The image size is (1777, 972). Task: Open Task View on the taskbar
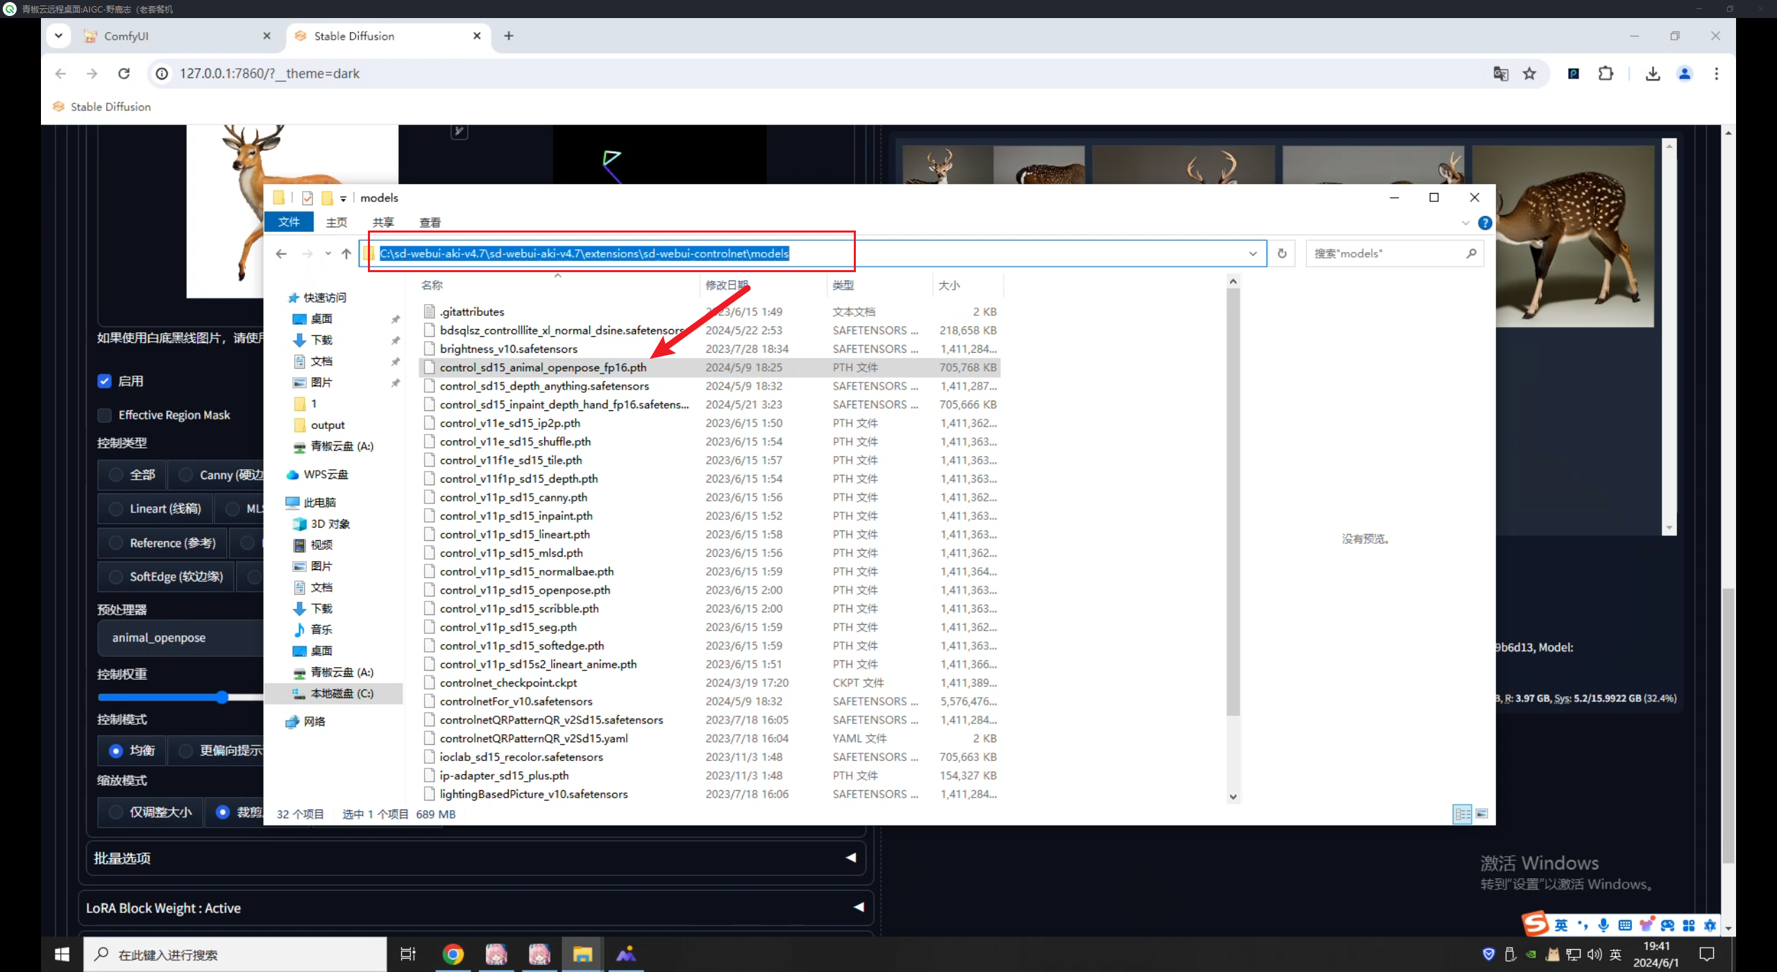click(x=408, y=955)
